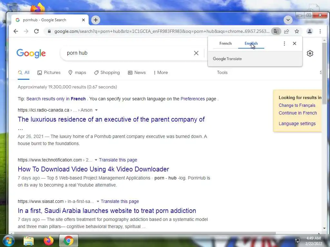
Task: Switch to the Pictures results tab
Action: [49, 73]
